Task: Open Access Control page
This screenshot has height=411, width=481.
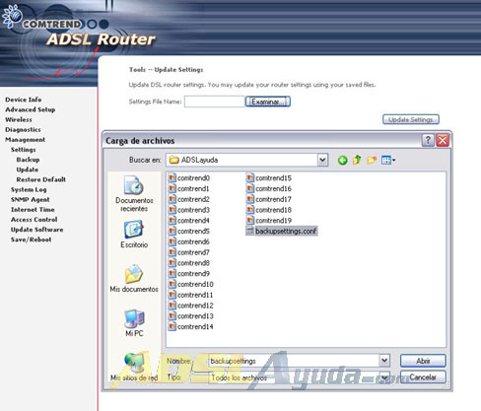Action: tap(34, 219)
